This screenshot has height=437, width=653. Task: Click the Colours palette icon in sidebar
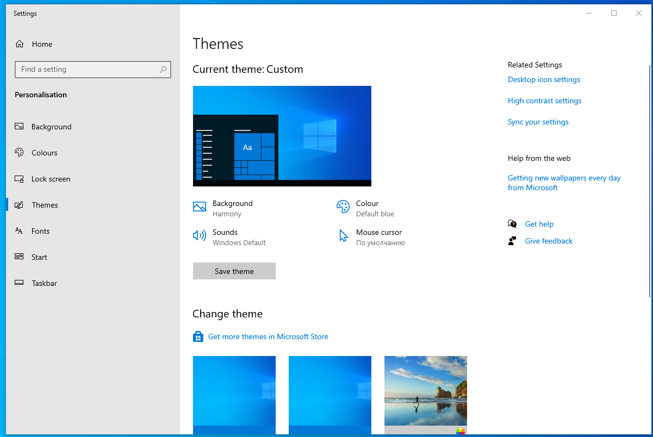19,153
